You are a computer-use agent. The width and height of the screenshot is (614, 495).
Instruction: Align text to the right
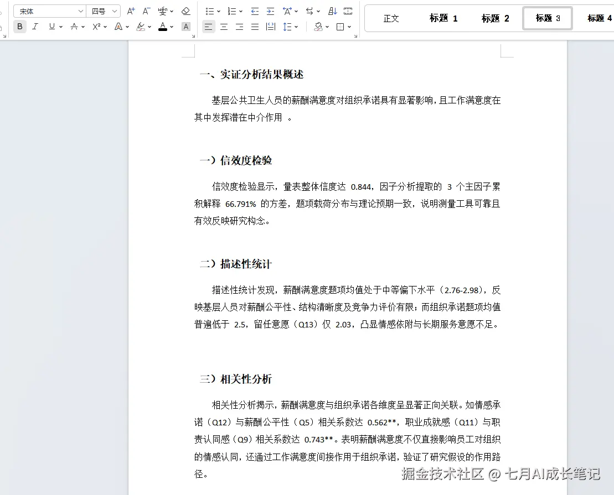[240, 27]
